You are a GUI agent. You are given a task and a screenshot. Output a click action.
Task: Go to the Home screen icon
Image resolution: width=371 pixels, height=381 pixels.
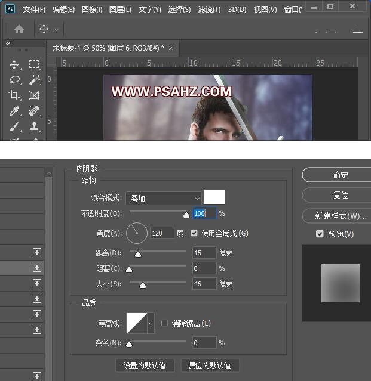(x=19, y=29)
